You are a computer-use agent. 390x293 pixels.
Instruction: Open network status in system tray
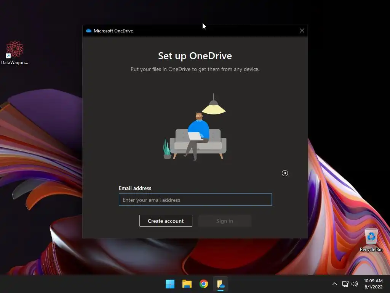pyautogui.click(x=345, y=284)
